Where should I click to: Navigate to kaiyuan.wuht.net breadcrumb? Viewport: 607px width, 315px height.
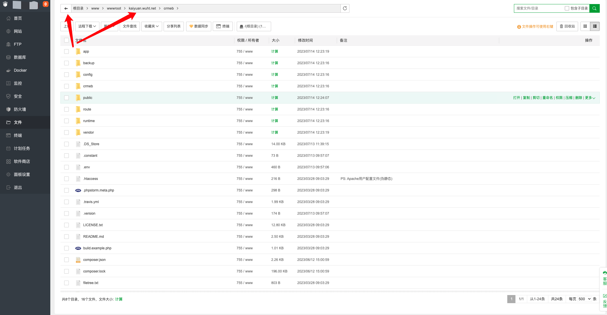click(142, 8)
